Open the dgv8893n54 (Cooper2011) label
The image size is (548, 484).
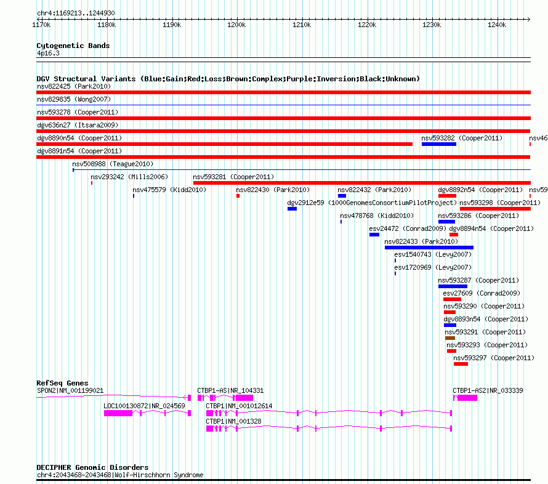click(x=486, y=319)
